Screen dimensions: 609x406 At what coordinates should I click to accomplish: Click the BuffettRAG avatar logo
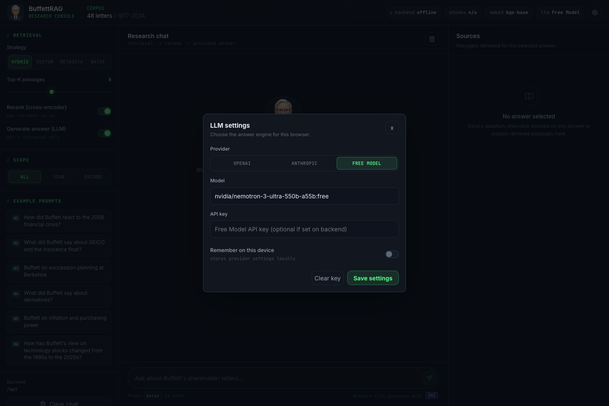point(16,12)
